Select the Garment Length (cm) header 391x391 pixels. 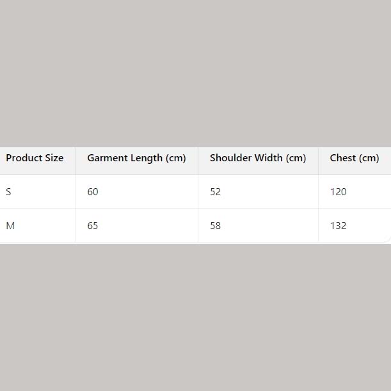pos(136,158)
